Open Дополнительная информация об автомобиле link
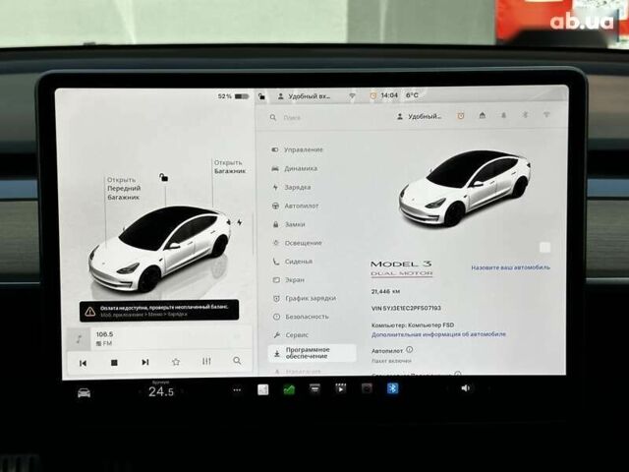This screenshot has width=629, height=472. (x=438, y=334)
